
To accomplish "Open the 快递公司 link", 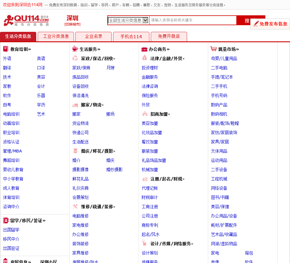I will 80,133.
